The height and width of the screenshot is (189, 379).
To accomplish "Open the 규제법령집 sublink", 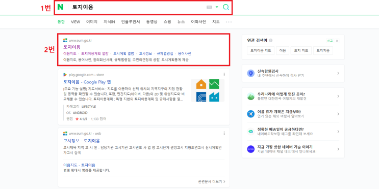I will pyautogui.click(x=165, y=53).
